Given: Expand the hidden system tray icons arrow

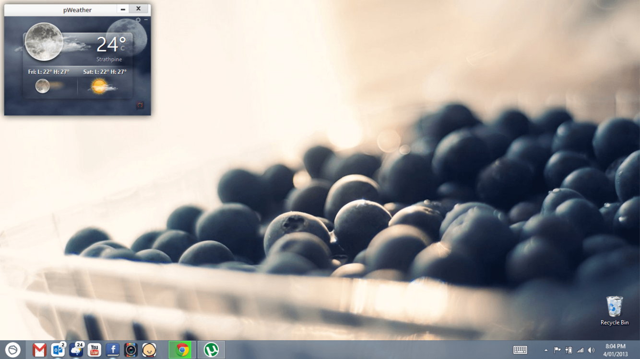Looking at the screenshot, I should (x=546, y=350).
